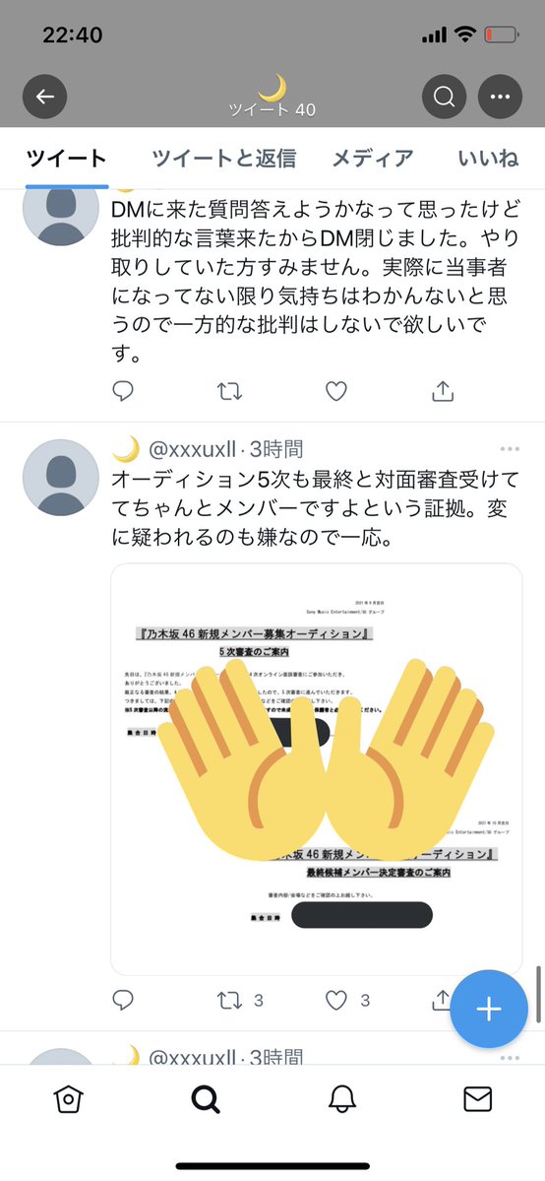Reply to the DM closed tweet
This screenshot has height=1181, width=545.
pos(123,391)
